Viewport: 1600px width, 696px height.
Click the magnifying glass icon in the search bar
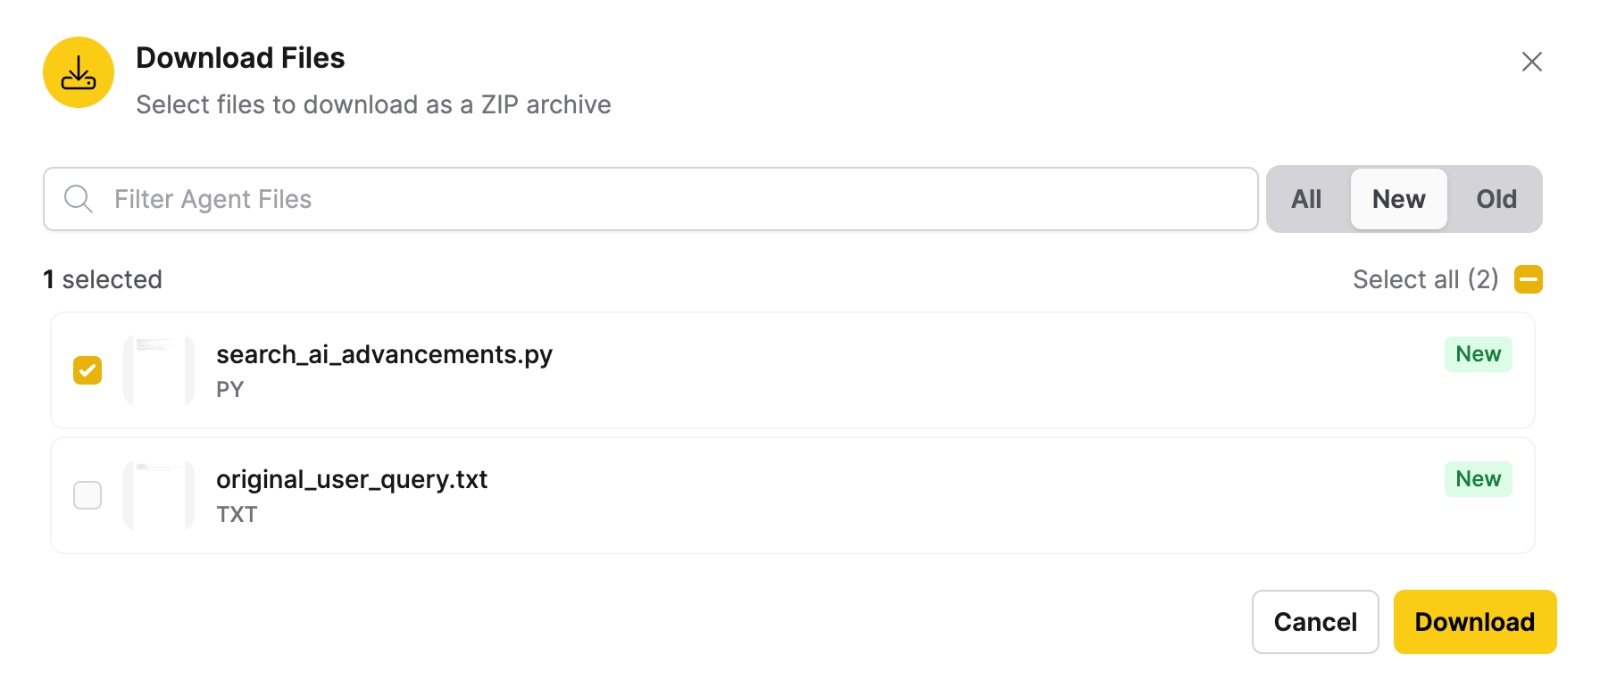(78, 199)
